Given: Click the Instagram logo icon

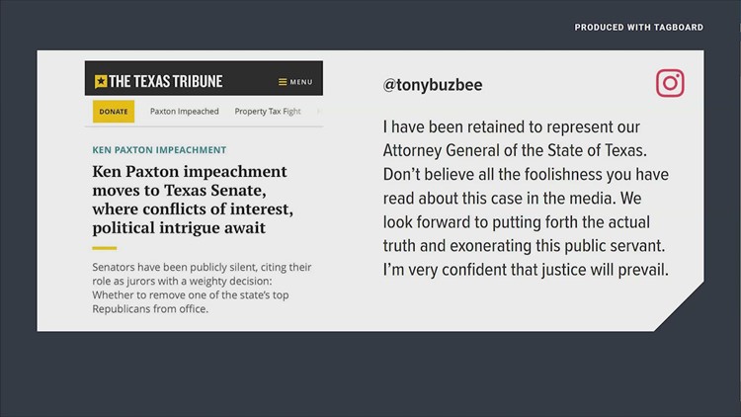Looking at the screenshot, I should 670,84.
